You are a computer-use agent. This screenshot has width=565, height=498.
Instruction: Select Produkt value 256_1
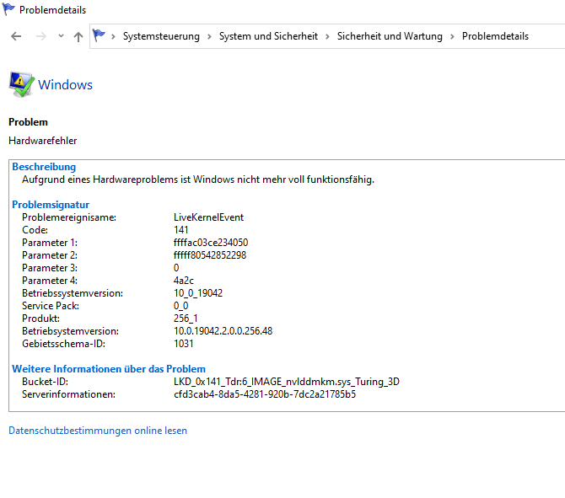point(186,319)
